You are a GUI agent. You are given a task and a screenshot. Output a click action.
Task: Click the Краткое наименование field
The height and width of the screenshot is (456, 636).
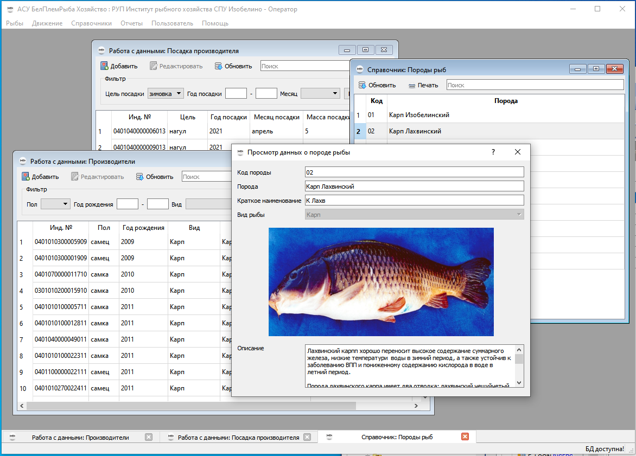click(414, 200)
